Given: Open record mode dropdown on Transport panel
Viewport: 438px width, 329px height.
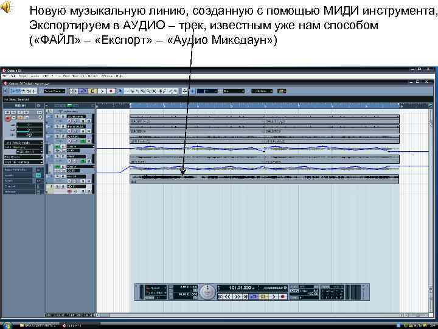Looking at the screenshot, I should (x=156, y=288).
